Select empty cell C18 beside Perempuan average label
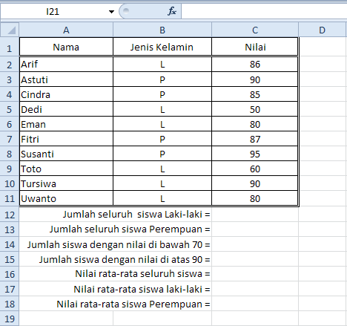The height and width of the screenshot is (326, 347). [x=255, y=304]
